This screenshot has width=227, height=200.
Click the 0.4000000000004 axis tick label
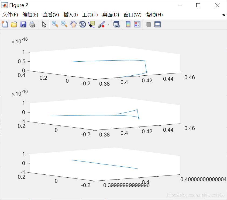click(x=203, y=179)
